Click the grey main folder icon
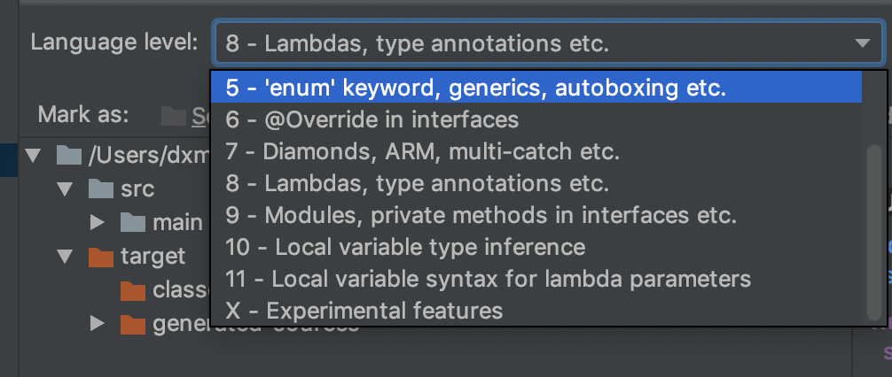892x377 pixels. coord(133,222)
